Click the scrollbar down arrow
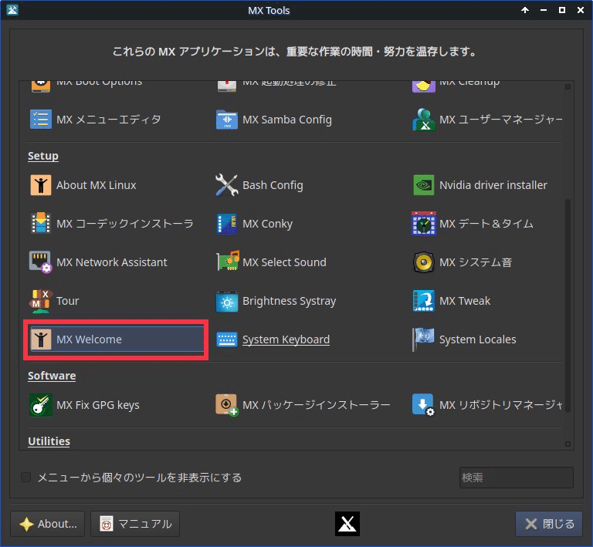Image resolution: width=593 pixels, height=547 pixels. tap(568, 444)
